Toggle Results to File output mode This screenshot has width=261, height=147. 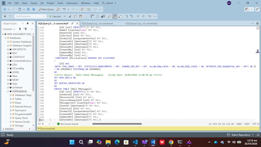(x=120, y=17)
